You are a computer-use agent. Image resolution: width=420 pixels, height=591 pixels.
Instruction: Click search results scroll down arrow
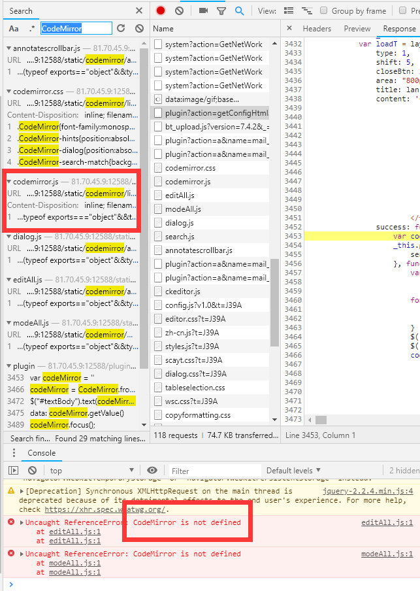click(x=144, y=425)
